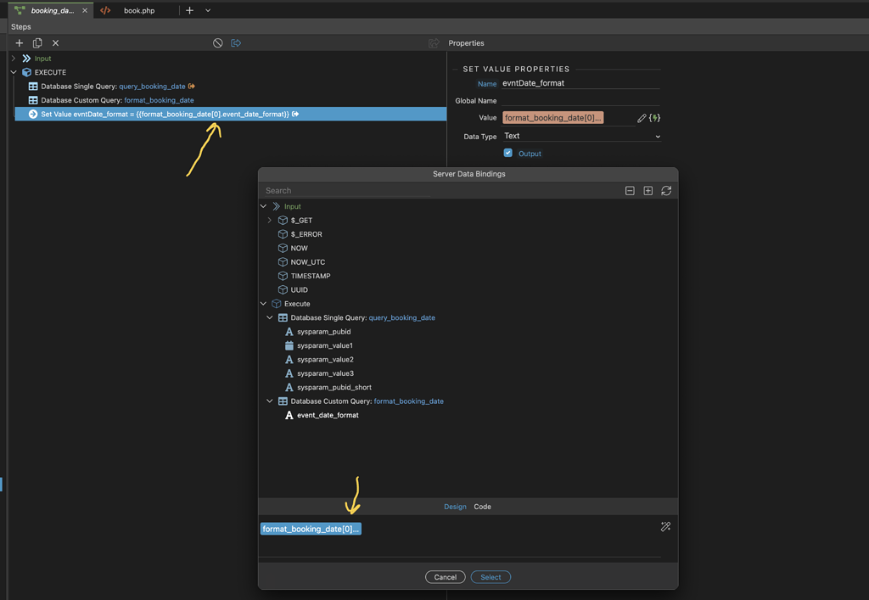Click the Cancel button
Viewport: 869px width, 600px height.
pos(446,577)
